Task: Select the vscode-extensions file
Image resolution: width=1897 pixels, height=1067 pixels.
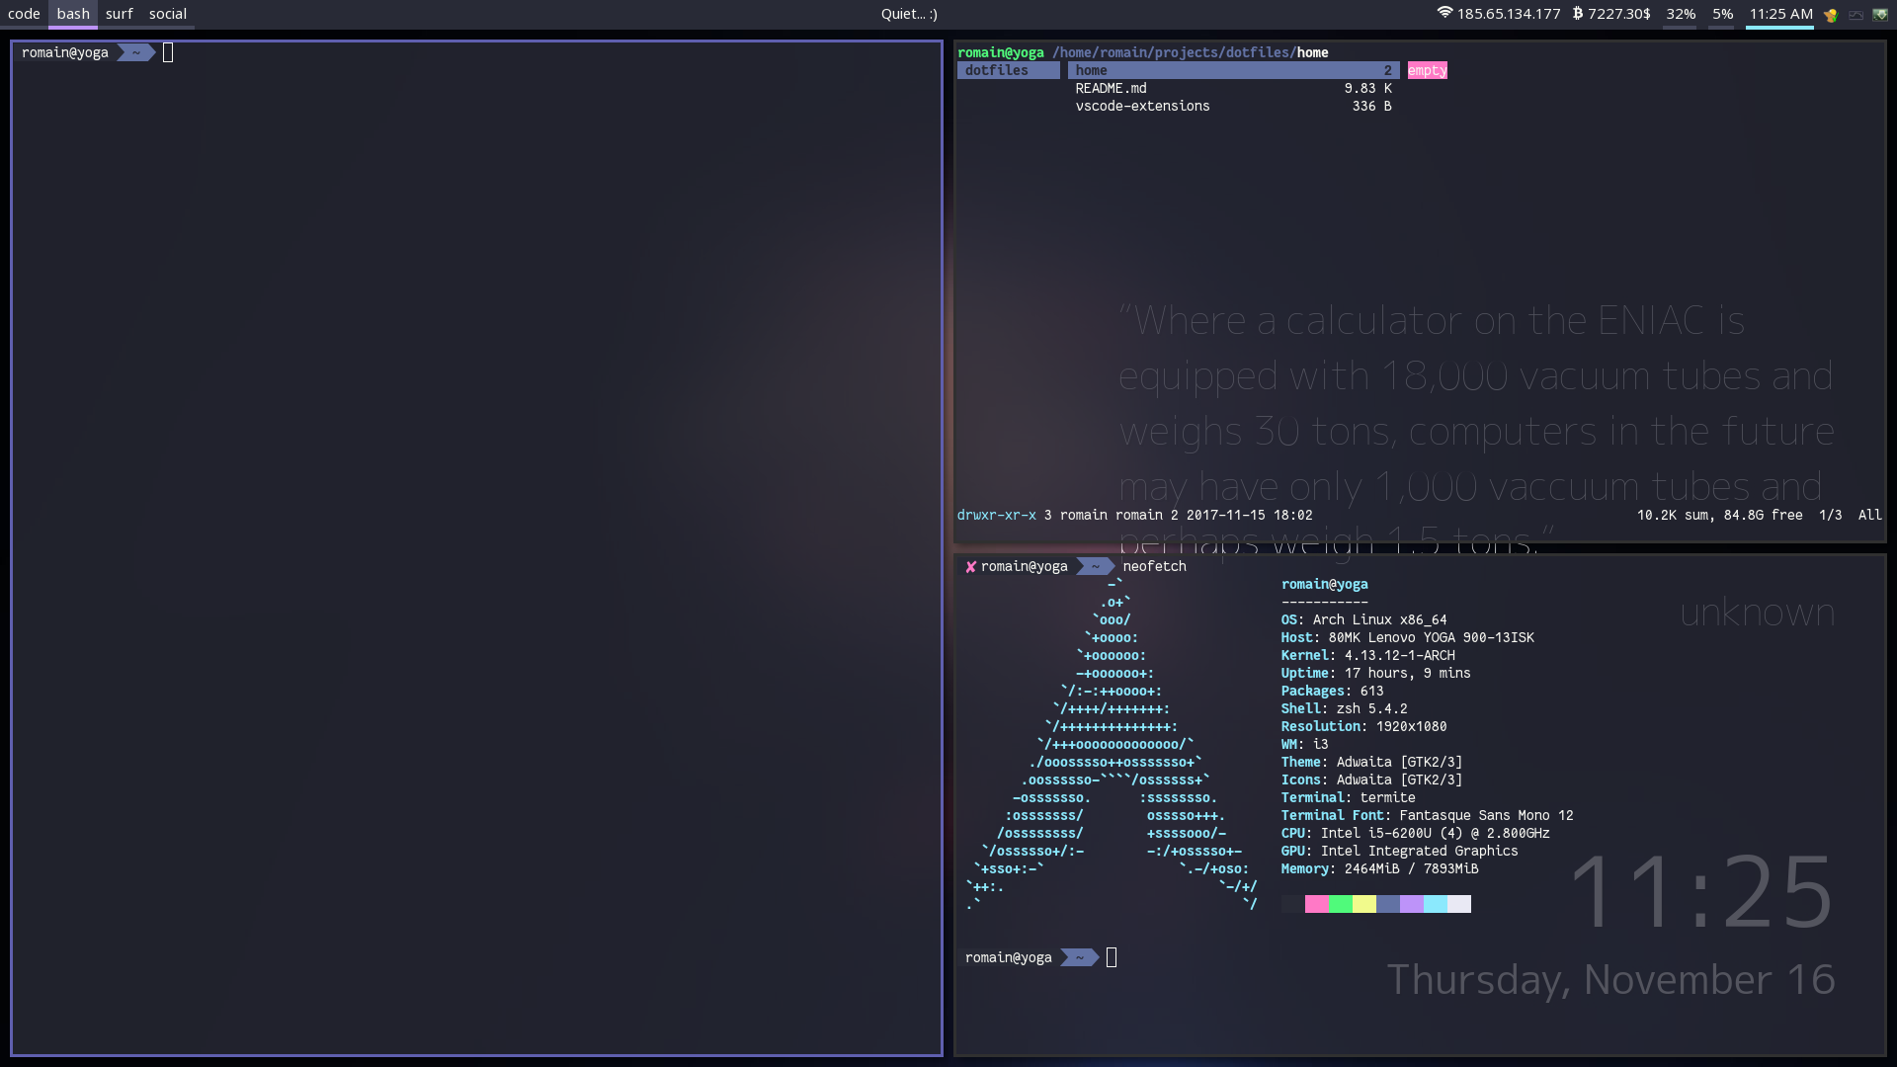Action: pyautogui.click(x=1142, y=106)
